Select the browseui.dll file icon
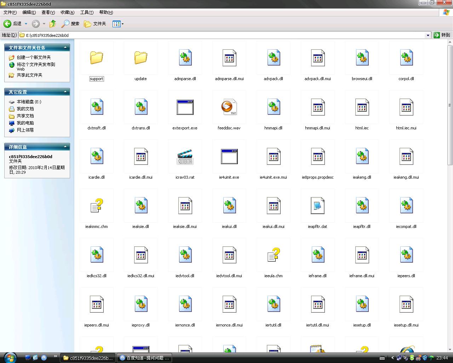Screen dimensions: 453x363 (x=362, y=58)
